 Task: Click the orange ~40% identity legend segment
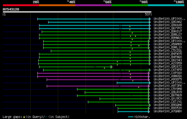click(57, 5)
